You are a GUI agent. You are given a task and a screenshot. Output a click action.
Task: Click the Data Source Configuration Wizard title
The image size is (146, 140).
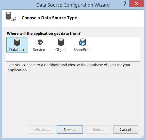tap(73, 5)
